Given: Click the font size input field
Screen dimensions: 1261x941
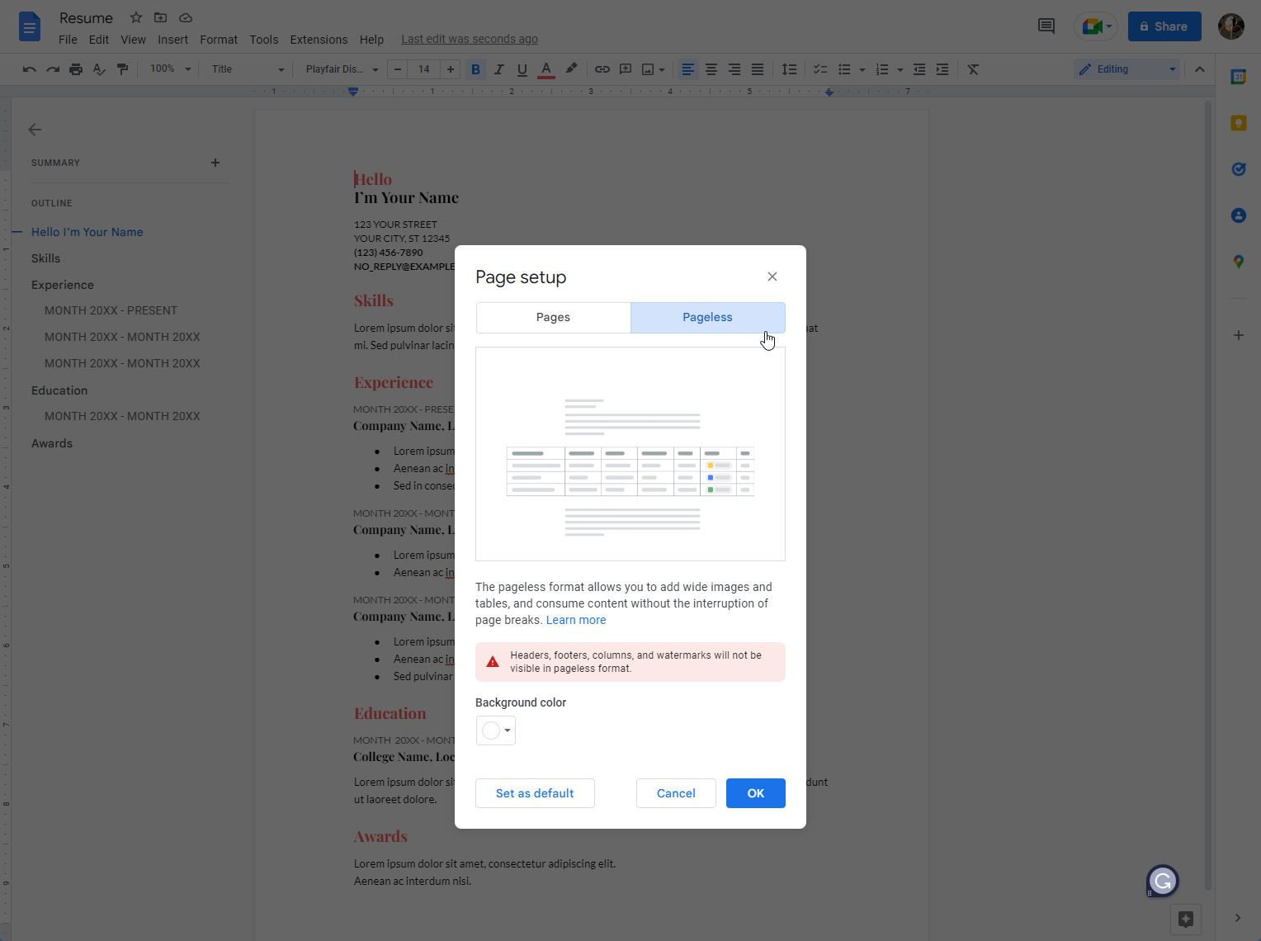Looking at the screenshot, I should click(x=423, y=69).
